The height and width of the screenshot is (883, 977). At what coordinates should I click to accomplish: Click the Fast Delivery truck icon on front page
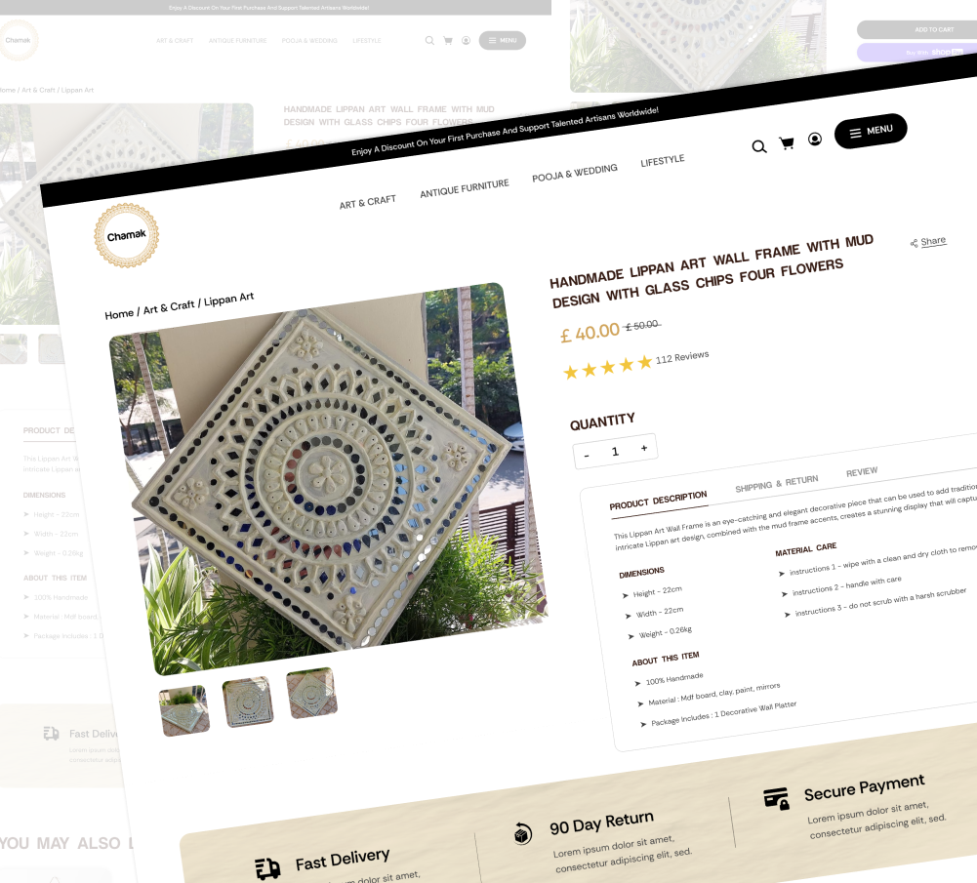point(268,868)
